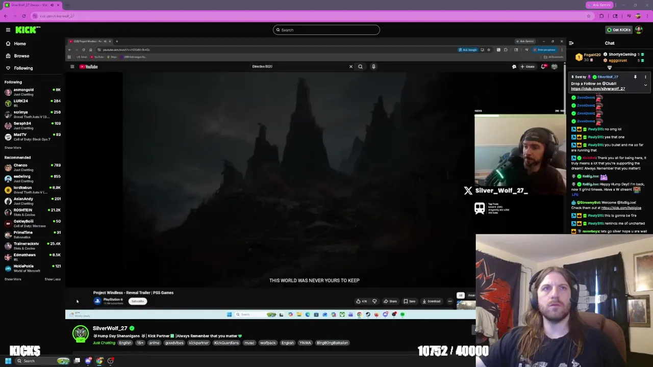Open pinned message three-dot options
Image resolution: width=653 pixels, height=367 pixels.
pyautogui.click(x=645, y=77)
